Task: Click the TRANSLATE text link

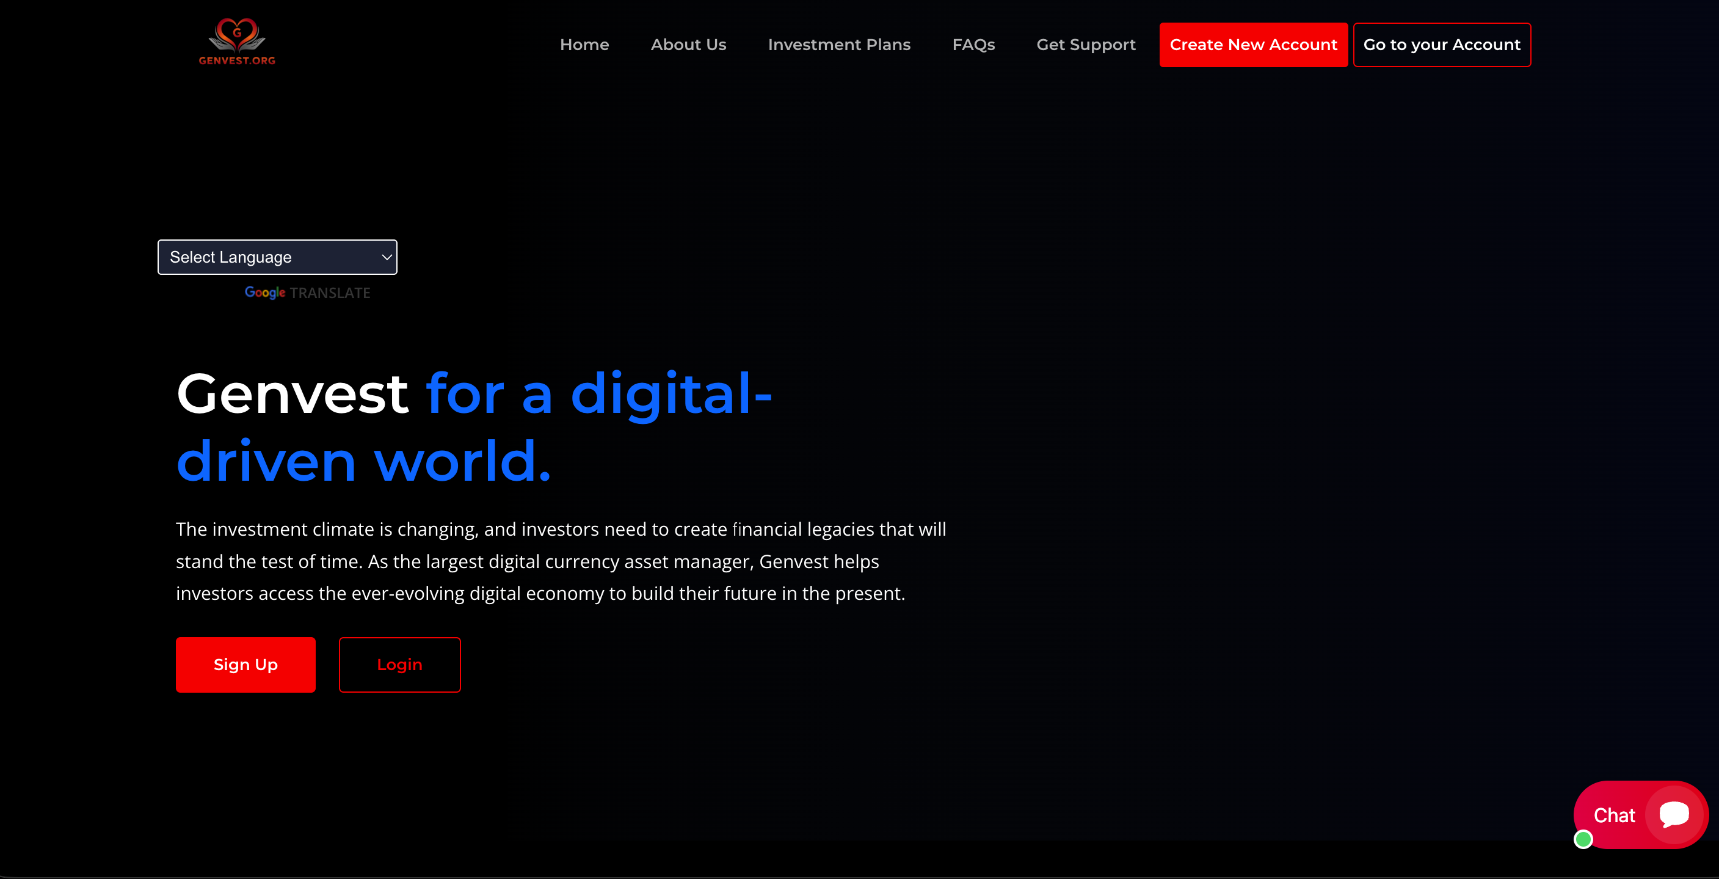Action: point(330,293)
